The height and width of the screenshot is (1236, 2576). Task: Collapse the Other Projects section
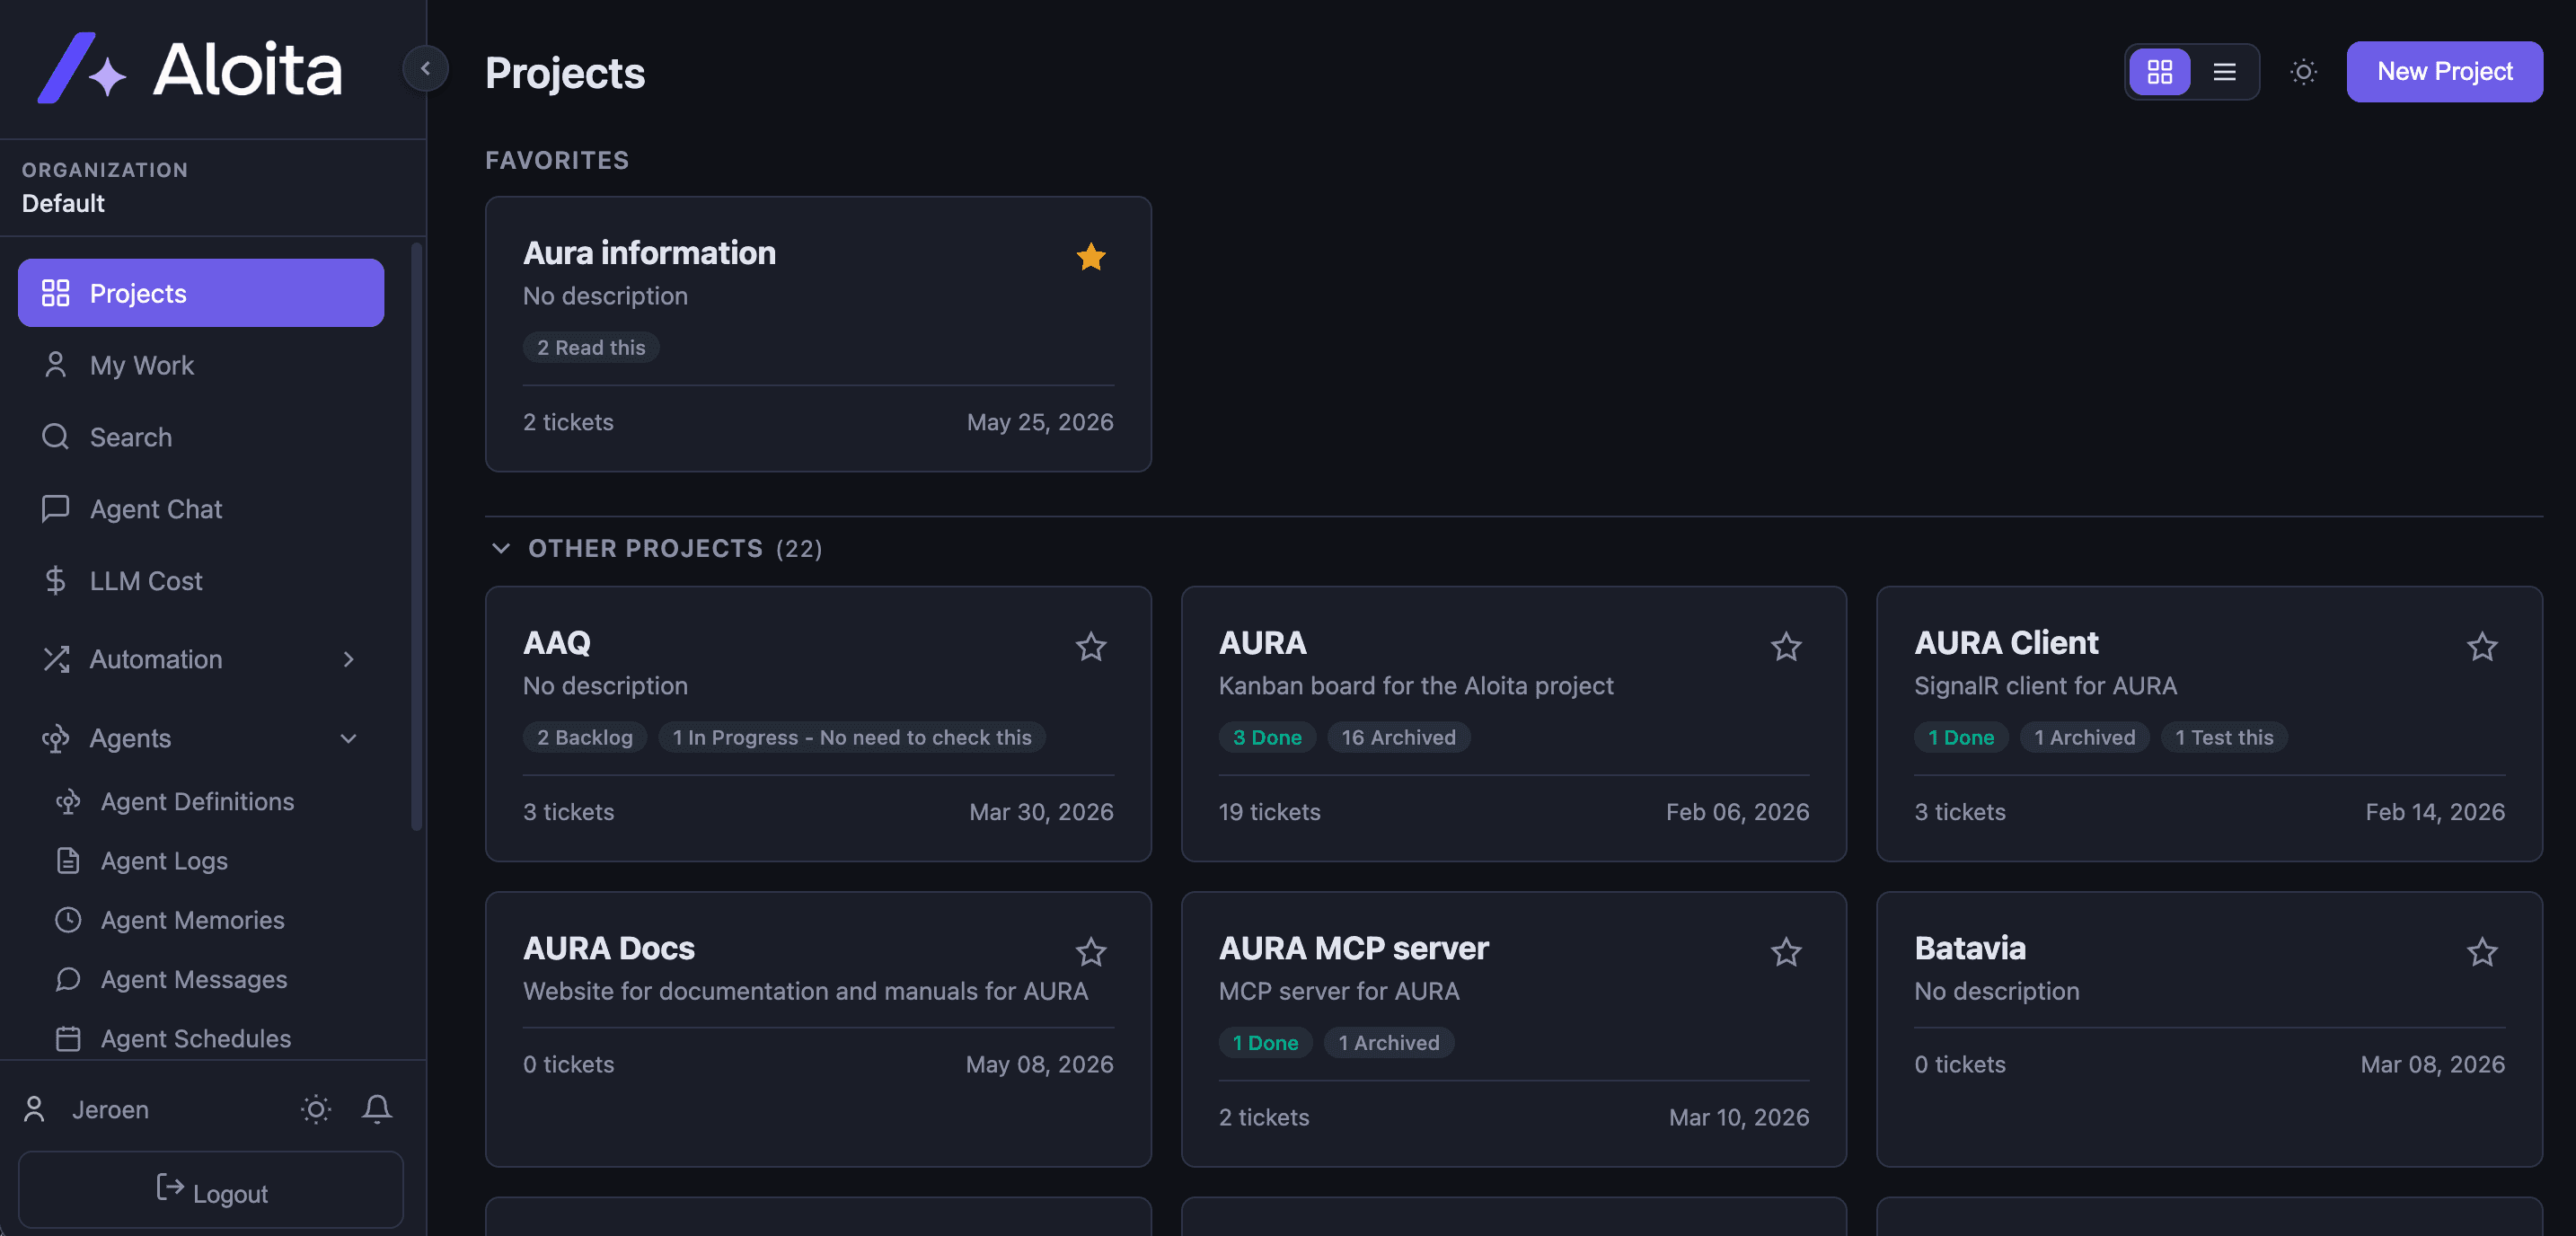501,548
